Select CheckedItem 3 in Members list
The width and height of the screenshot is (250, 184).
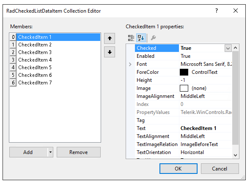tap(58, 52)
